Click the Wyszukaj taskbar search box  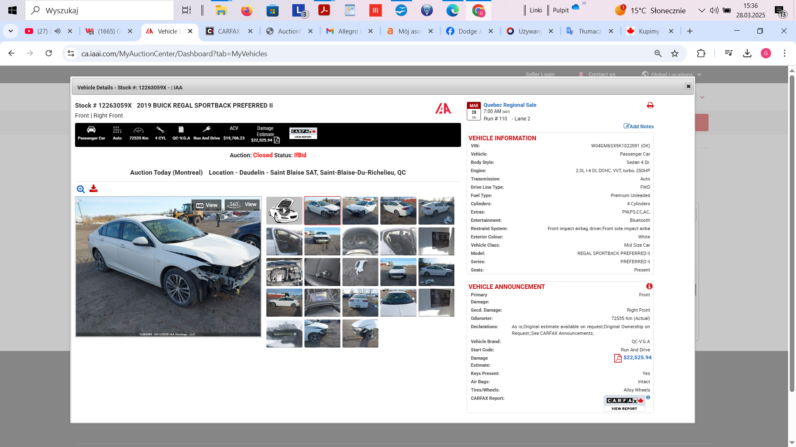point(99,10)
